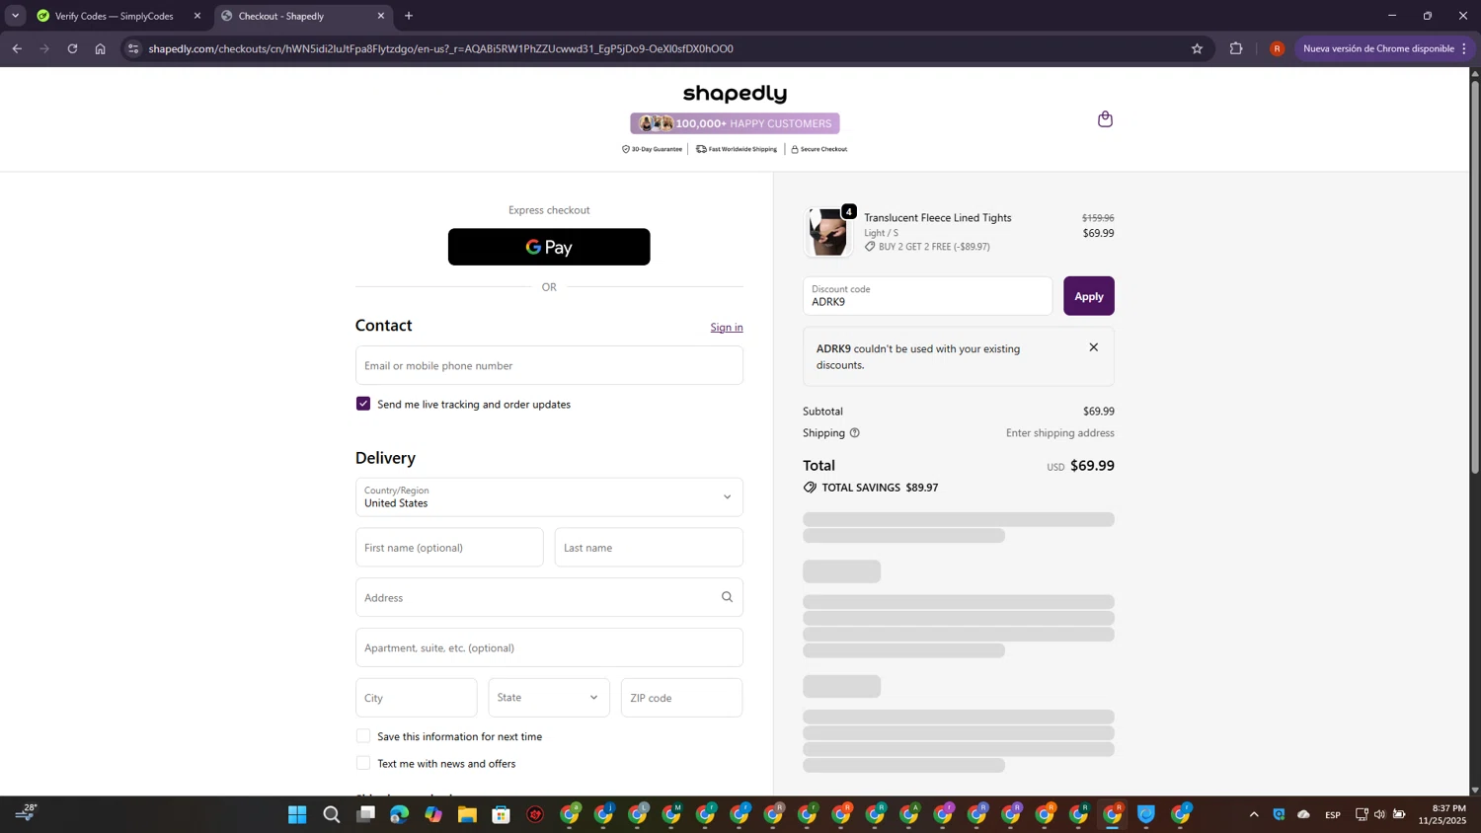
Task: Close the Verify Codes SimplyCodes tab
Action: tap(196, 16)
